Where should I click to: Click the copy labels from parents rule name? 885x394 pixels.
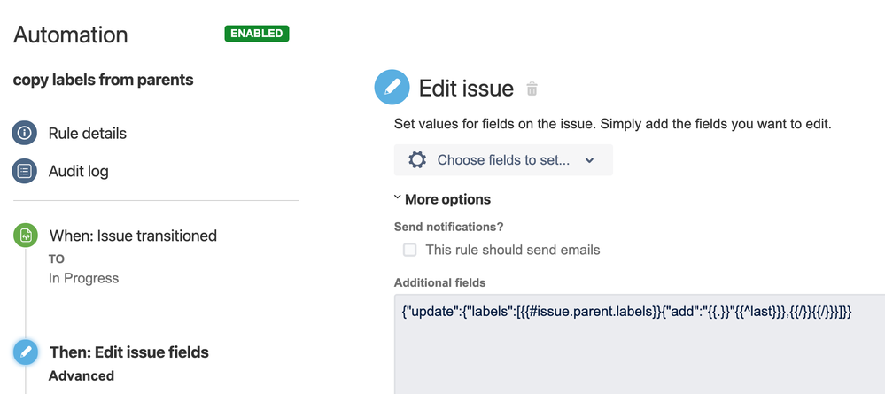point(104,81)
